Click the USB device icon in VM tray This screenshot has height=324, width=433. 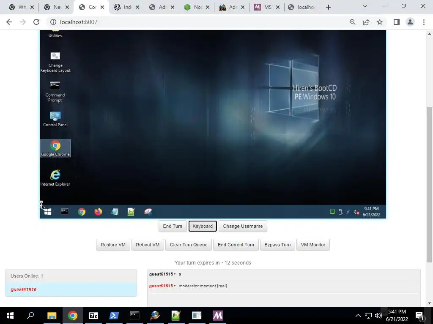[x=340, y=212]
